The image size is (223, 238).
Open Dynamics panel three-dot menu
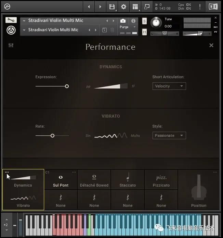click(7, 172)
